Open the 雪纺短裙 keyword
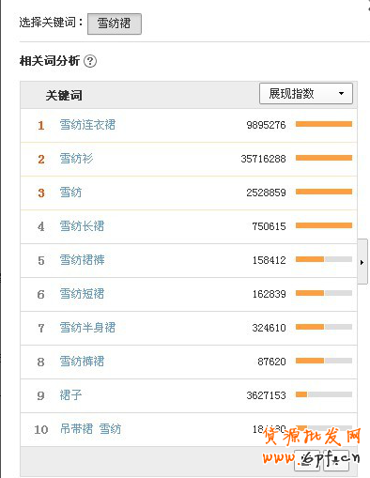The image size is (370, 478). tap(82, 294)
